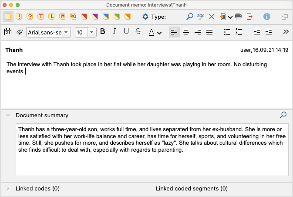Toggle italic formatting

click(x=115, y=32)
